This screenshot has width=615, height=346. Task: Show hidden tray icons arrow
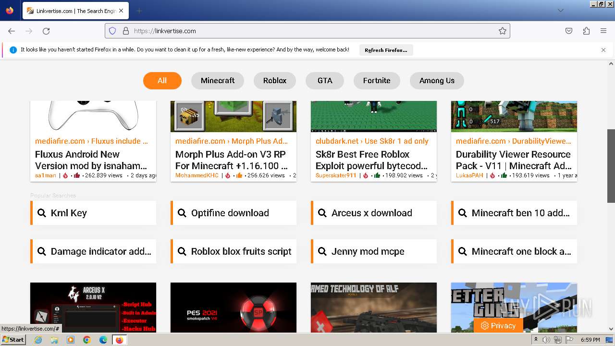click(x=536, y=340)
